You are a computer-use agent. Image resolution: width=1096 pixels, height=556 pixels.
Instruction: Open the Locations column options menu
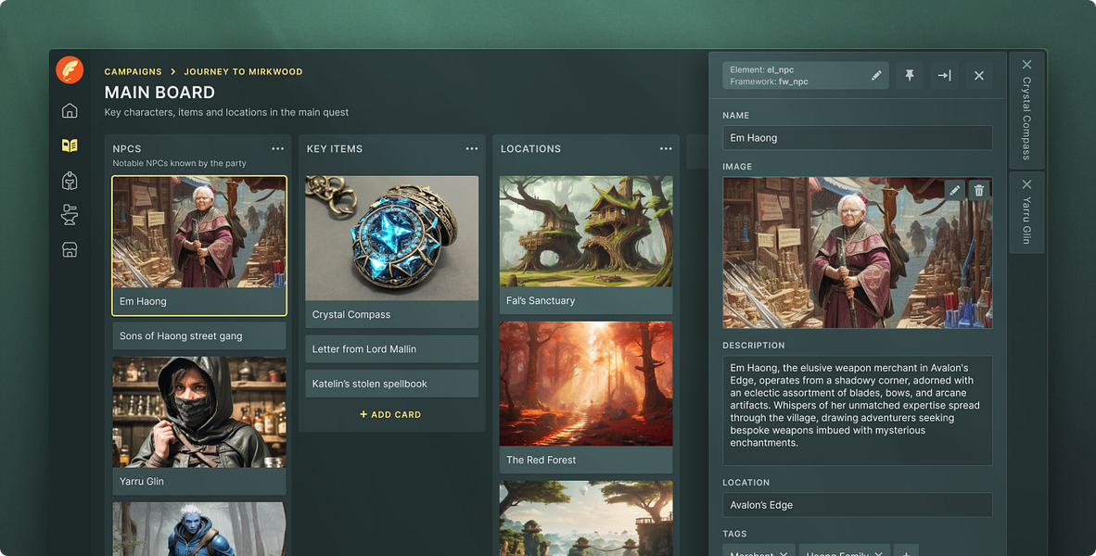click(666, 149)
